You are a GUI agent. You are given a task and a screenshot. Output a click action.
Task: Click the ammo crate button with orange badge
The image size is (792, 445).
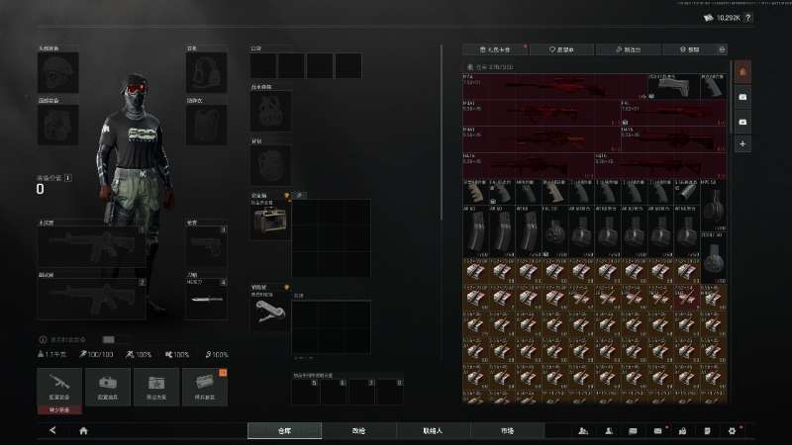click(204, 386)
